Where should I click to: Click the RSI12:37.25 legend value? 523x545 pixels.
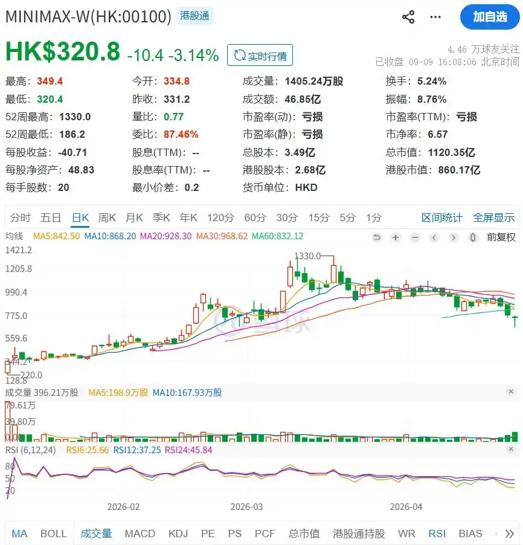[x=137, y=450]
